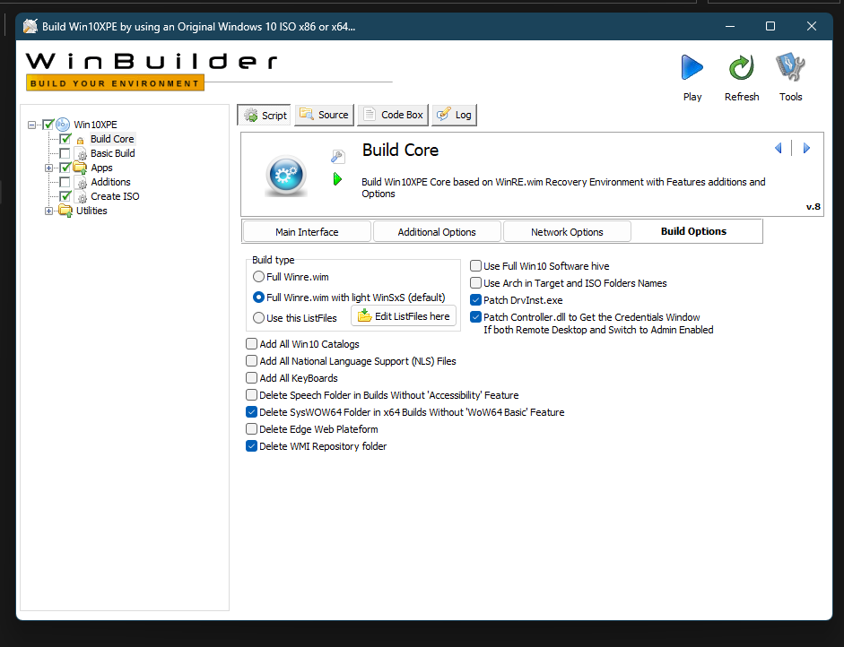This screenshot has width=844, height=647.
Task: Click the Additions script icon
Action: tap(81, 182)
